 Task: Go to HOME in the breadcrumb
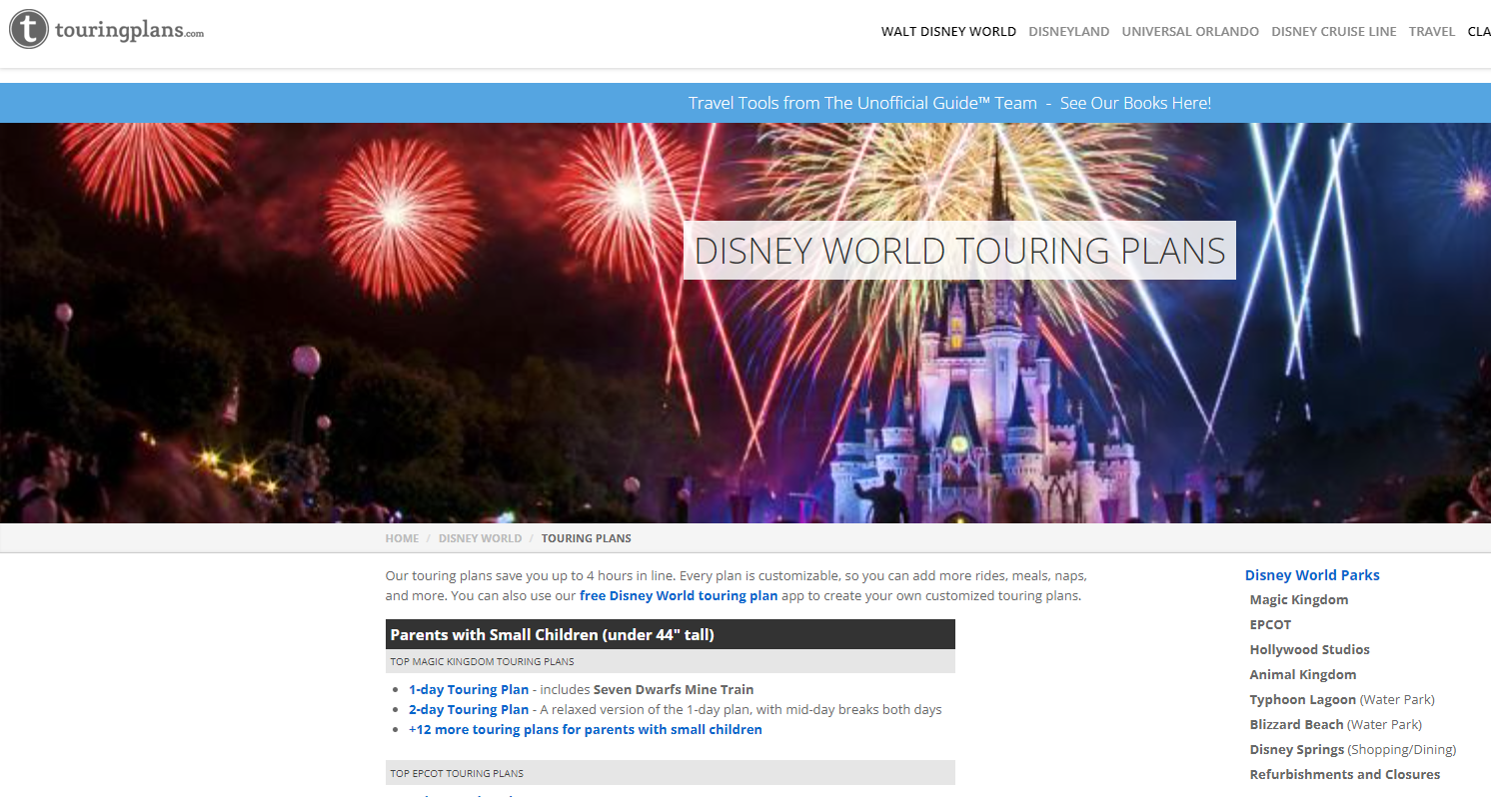(x=402, y=538)
